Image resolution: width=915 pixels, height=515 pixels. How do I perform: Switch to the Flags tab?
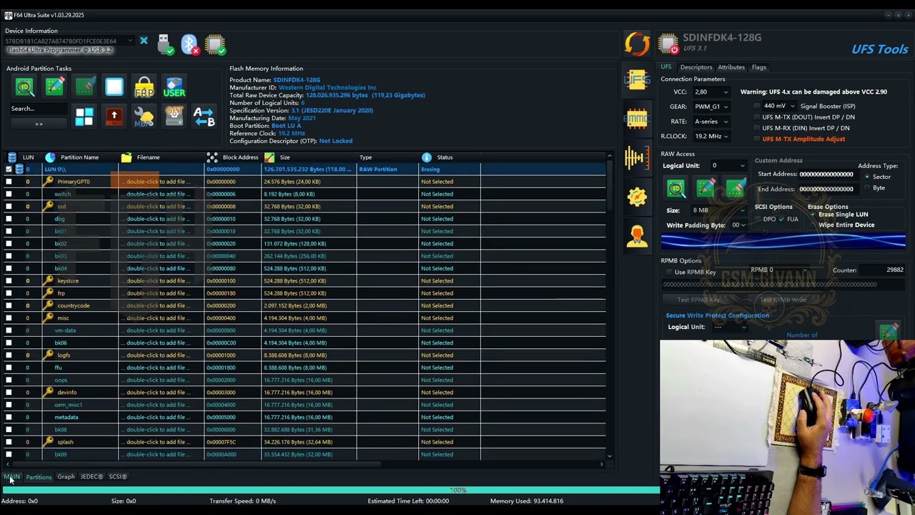pyautogui.click(x=758, y=67)
